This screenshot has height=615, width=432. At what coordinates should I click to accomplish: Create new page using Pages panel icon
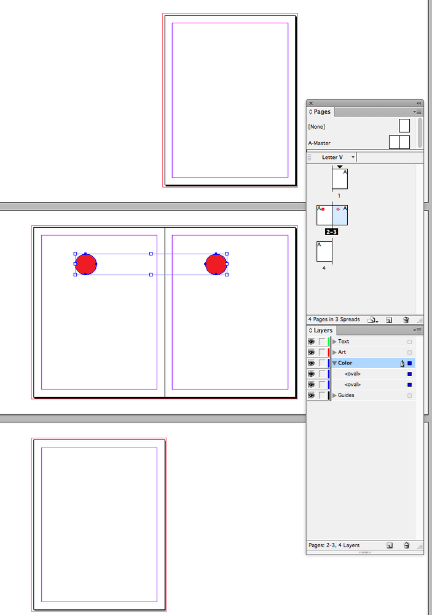click(x=389, y=320)
